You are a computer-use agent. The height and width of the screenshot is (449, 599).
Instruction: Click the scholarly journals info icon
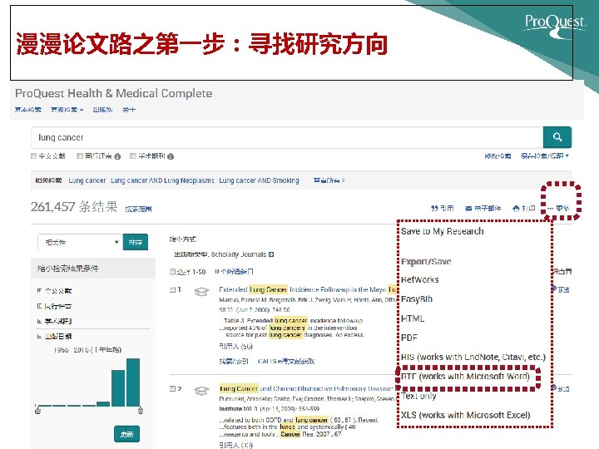tap(171, 156)
